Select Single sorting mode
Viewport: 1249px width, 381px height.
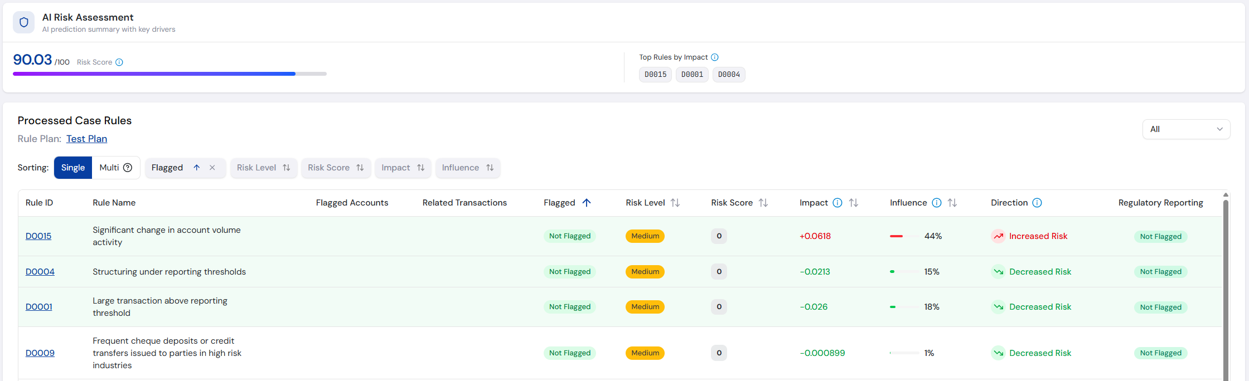73,168
